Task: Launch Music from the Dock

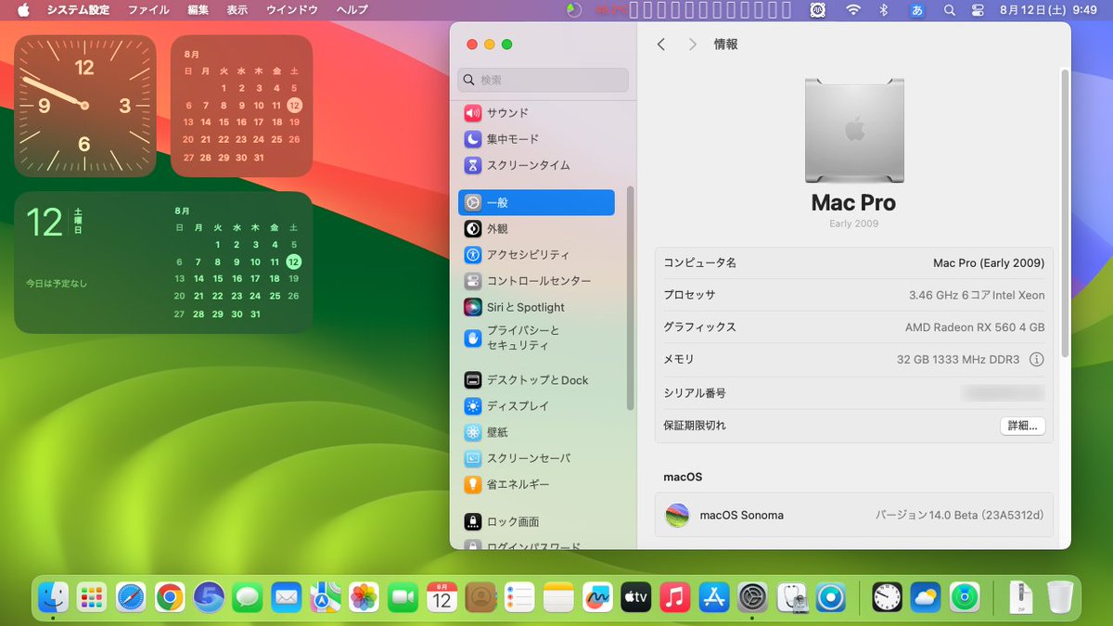Action: [675, 598]
